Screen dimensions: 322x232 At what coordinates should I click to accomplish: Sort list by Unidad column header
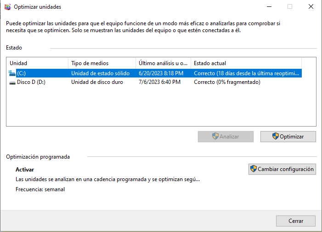pos(38,63)
